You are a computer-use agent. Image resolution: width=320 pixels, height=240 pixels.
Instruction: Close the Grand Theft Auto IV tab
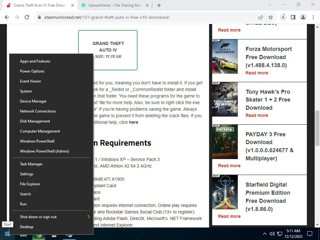click(72, 6)
